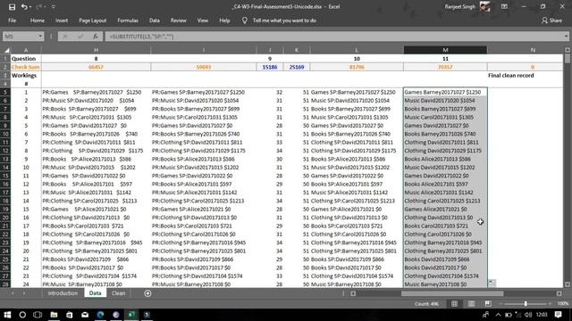Click the Auto Fill Options icon below column M

pos(492,283)
